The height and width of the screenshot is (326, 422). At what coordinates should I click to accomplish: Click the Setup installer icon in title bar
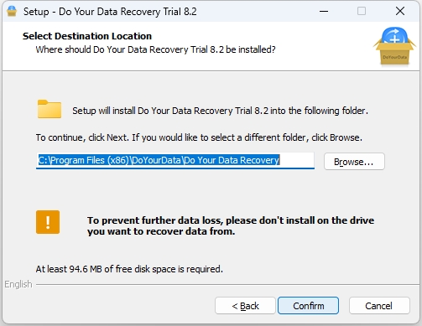(x=12, y=11)
